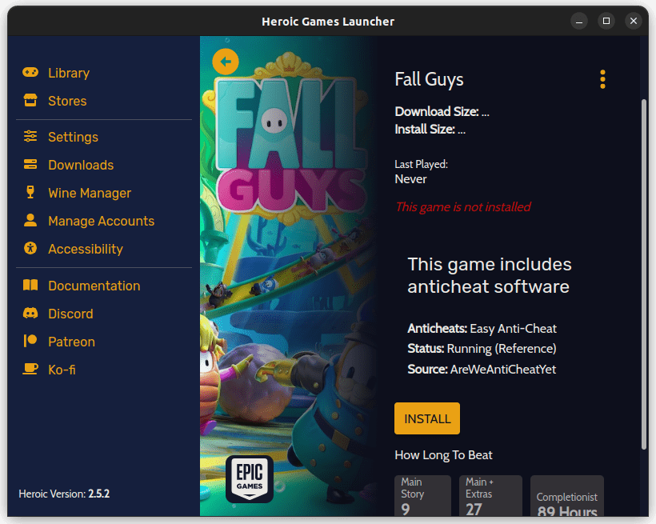Image resolution: width=656 pixels, height=524 pixels.
Task: Click the Main Story time card
Action: (422, 495)
